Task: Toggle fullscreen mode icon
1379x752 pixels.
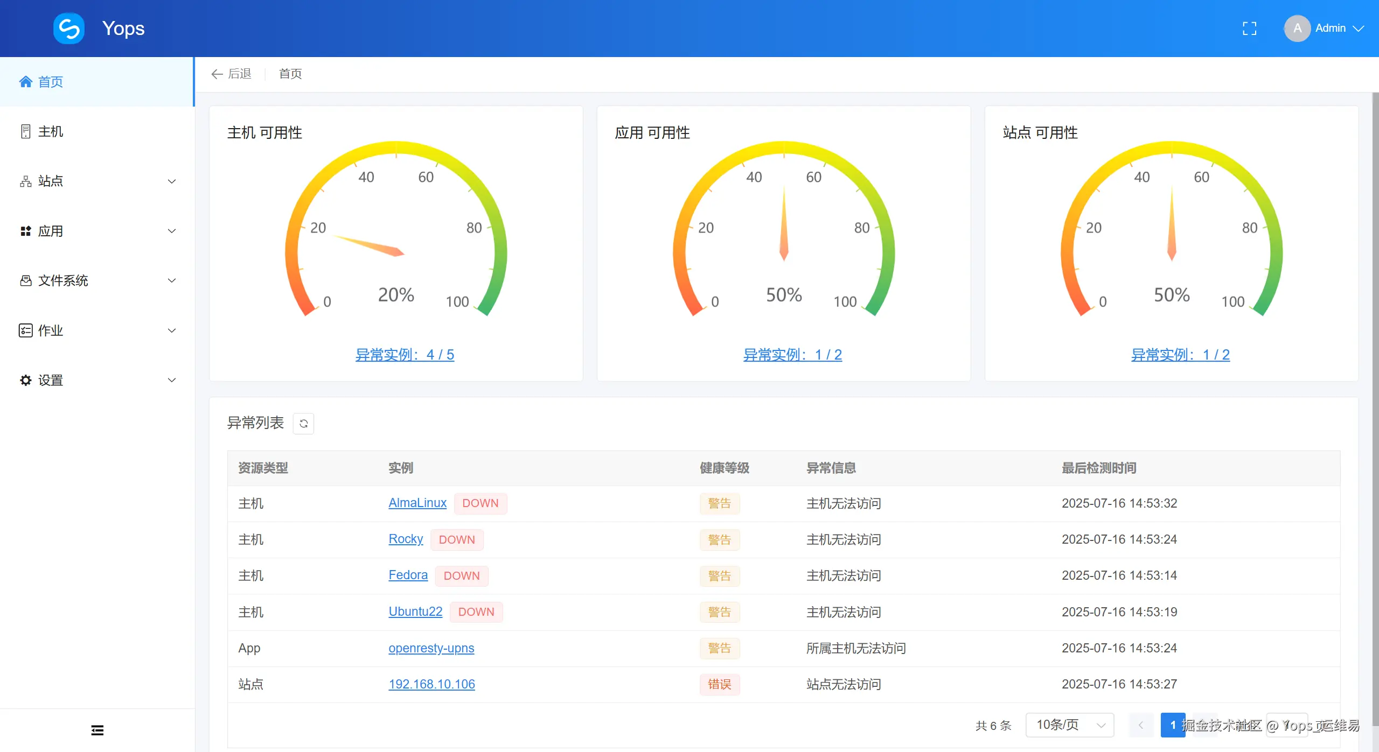Action: pos(1249,28)
